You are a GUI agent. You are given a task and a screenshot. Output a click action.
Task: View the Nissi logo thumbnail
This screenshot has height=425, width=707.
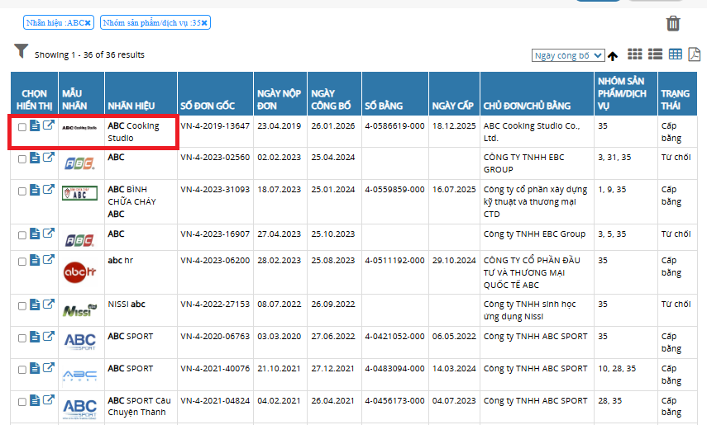80,309
